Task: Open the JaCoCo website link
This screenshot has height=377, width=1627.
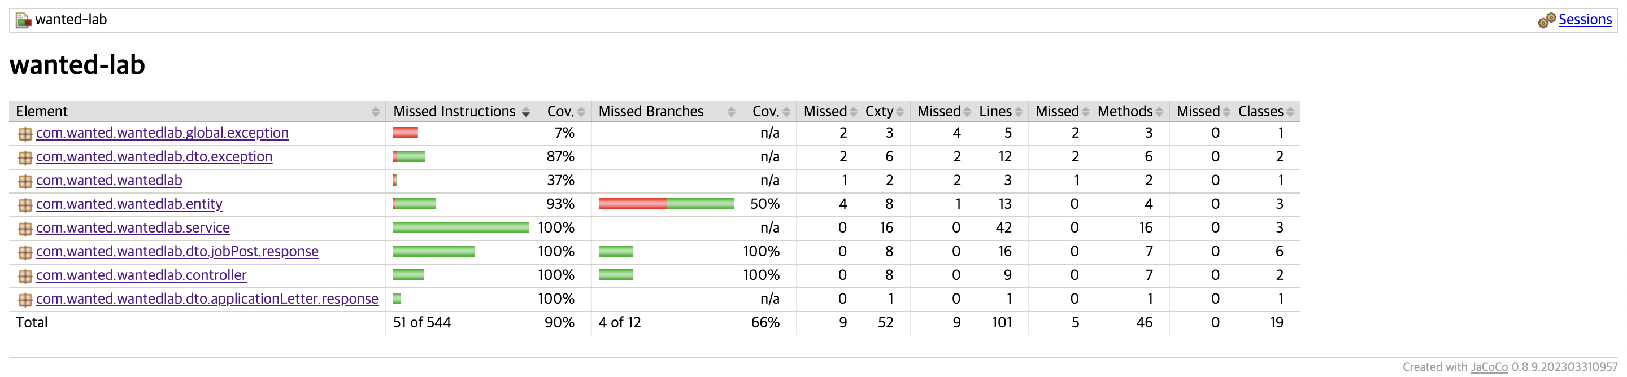Action: pyautogui.click(x=1490, y=366)
